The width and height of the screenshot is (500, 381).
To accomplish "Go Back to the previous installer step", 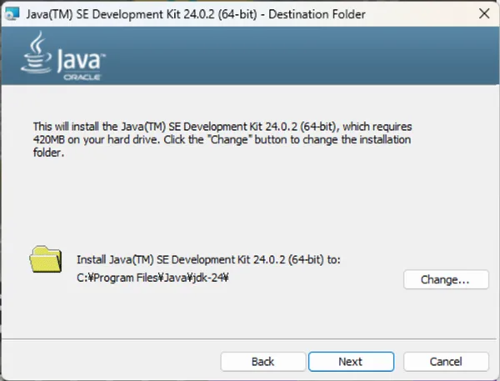I will [x=262, y=362].
